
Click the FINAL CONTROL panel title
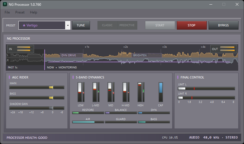[x=192, y=77]
